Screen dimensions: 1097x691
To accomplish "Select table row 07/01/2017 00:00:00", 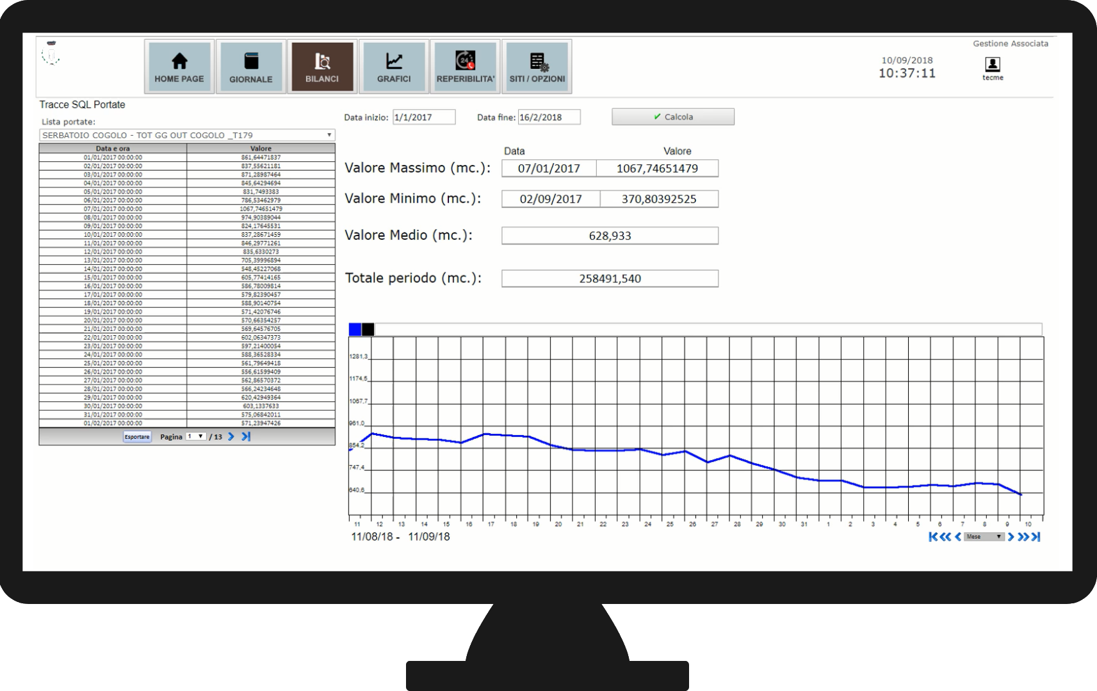I will coord(187,209).
